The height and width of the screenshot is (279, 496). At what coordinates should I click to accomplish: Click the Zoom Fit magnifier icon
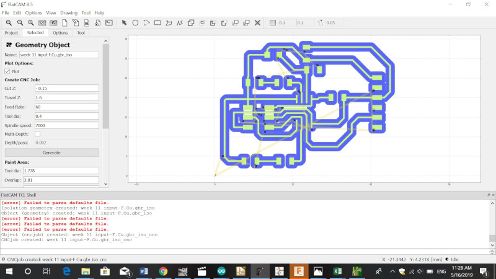9,23
